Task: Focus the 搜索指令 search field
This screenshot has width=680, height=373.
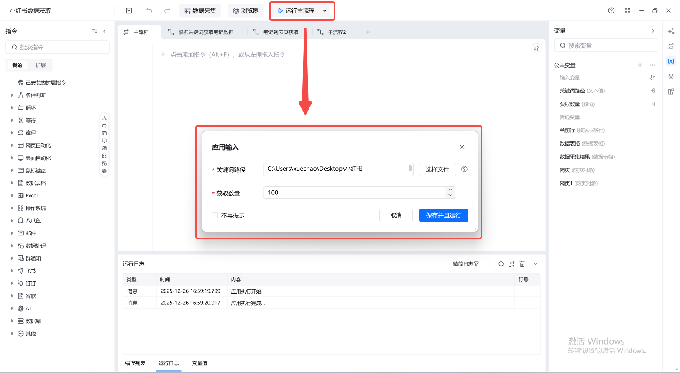Action: [x=58, y=47]
